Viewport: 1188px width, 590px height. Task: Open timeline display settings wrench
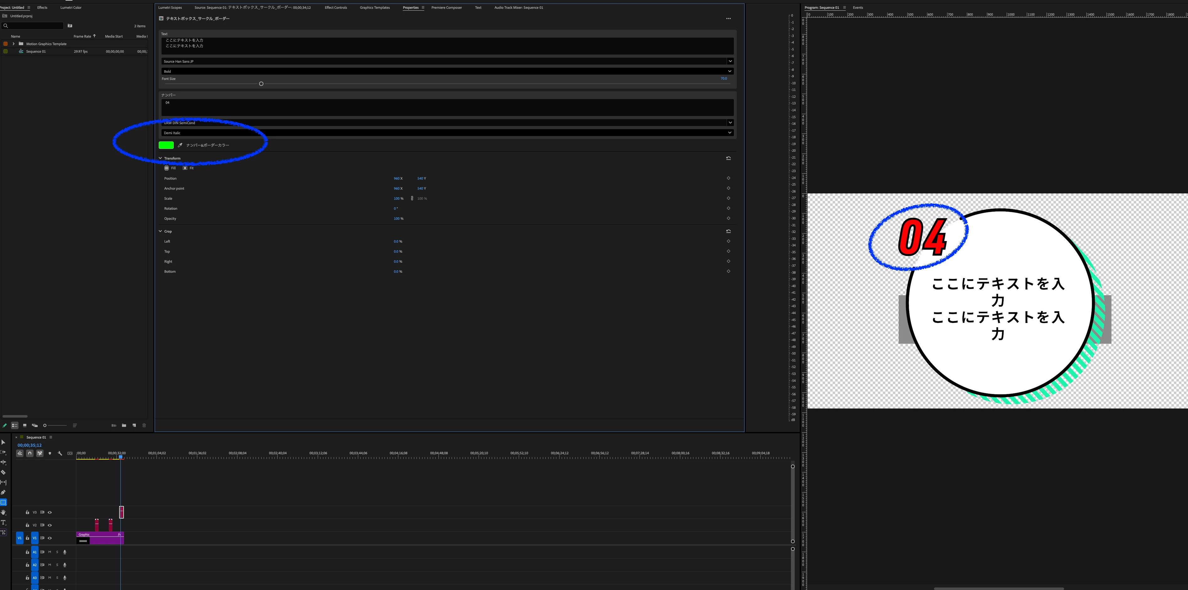(60, 454)
